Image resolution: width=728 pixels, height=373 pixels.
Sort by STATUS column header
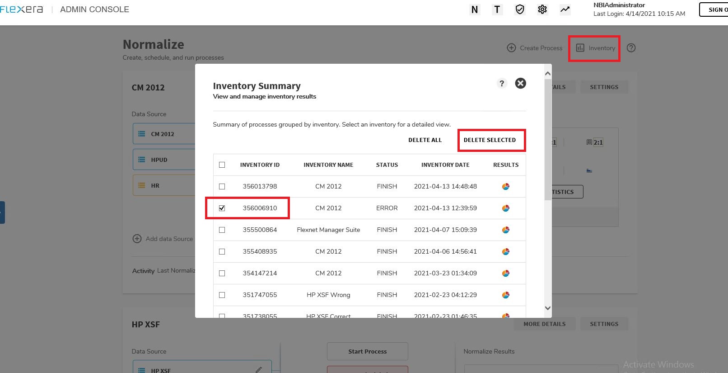click(x=387, y=165)
